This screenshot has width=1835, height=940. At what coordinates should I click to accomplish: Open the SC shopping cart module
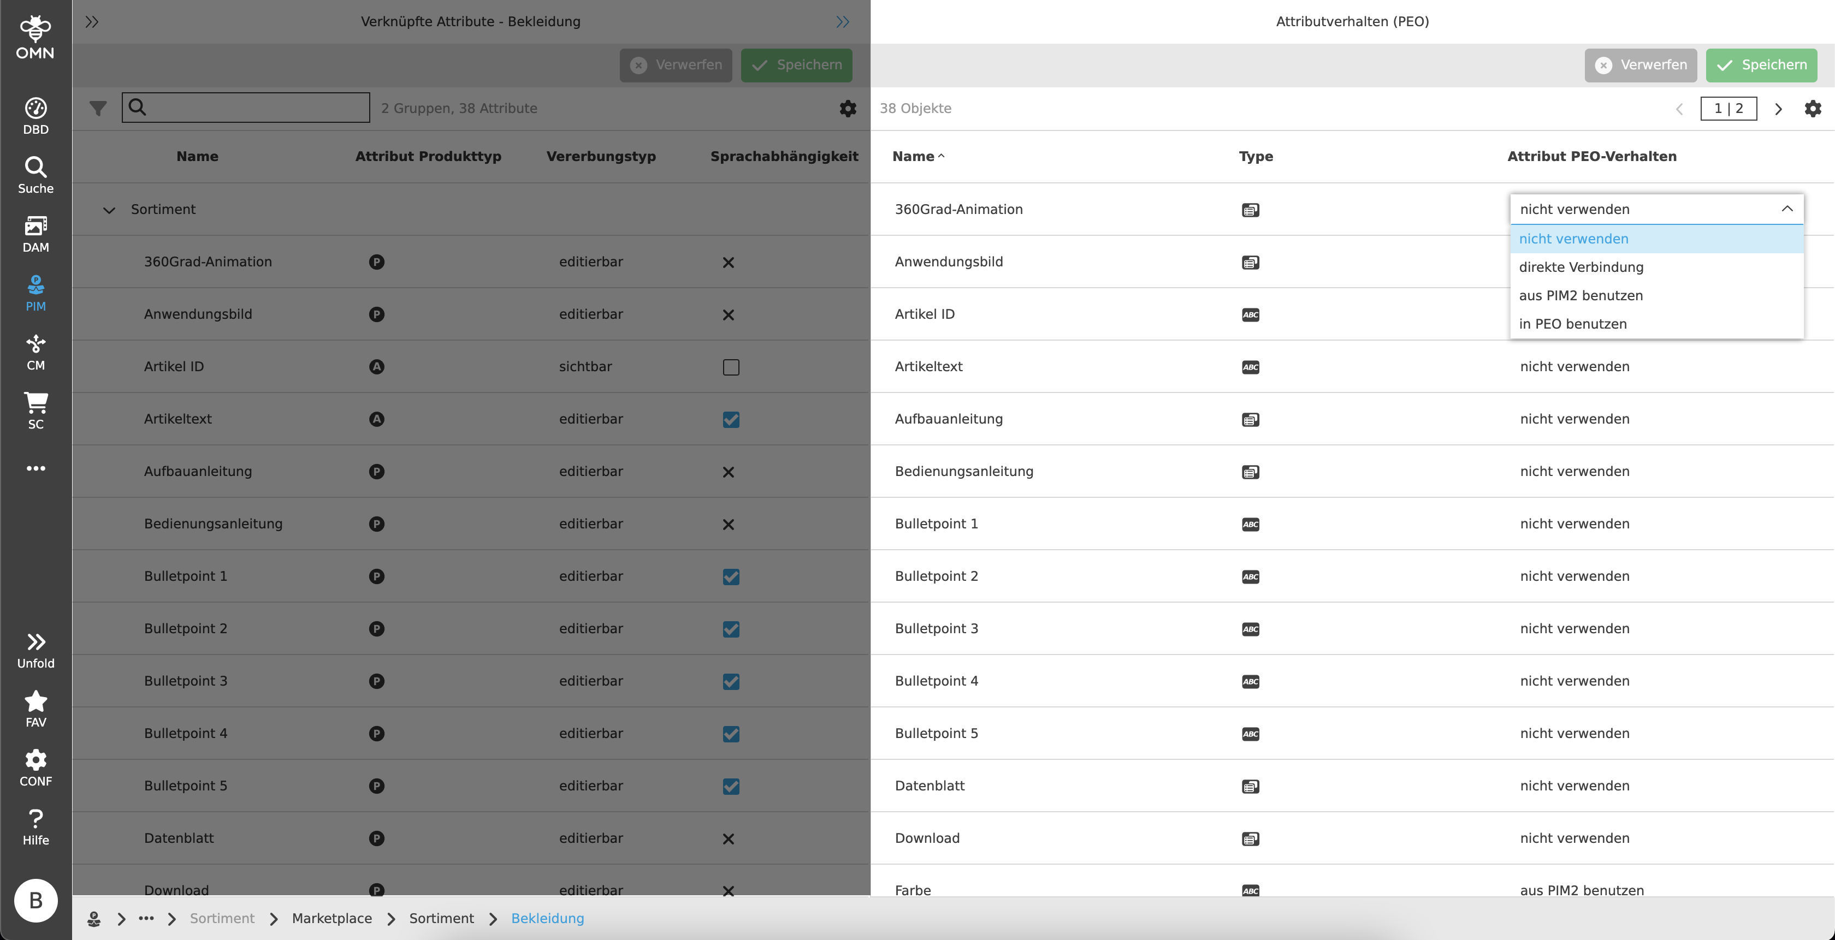(35, 410)
